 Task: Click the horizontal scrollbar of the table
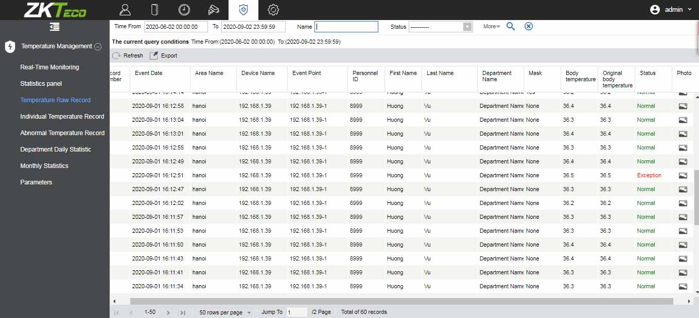[x=401, y=301]
